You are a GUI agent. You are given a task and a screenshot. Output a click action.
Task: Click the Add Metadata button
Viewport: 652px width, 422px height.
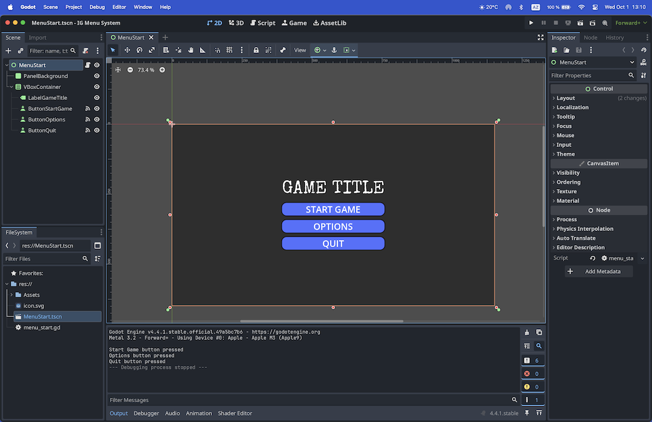(599, 271)
